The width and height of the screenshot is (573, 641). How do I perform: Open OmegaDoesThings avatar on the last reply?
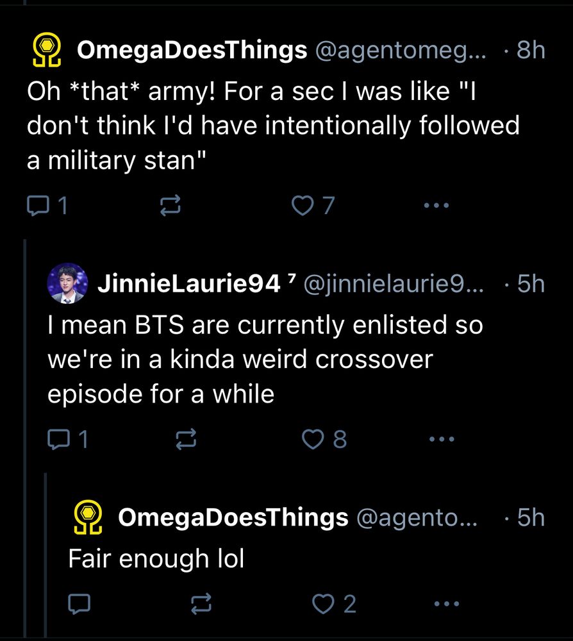pos(88,518)
